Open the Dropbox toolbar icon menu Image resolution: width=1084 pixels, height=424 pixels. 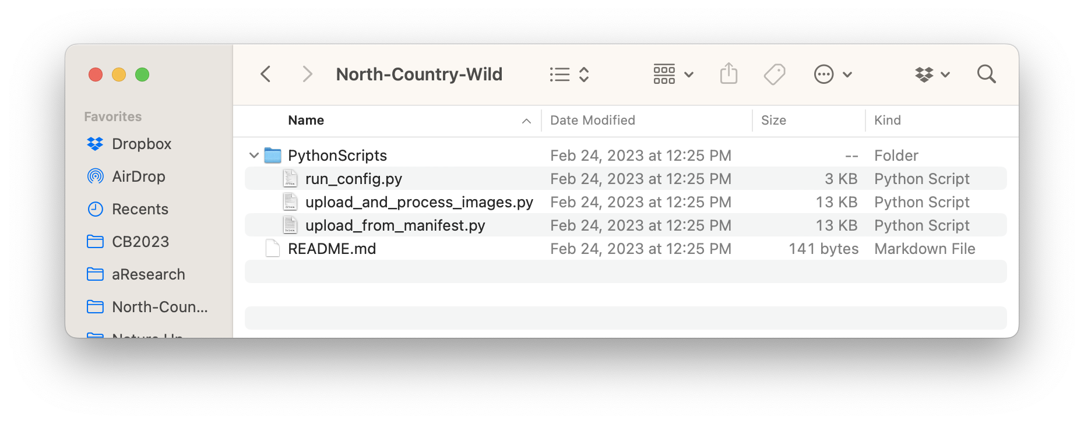932,74
